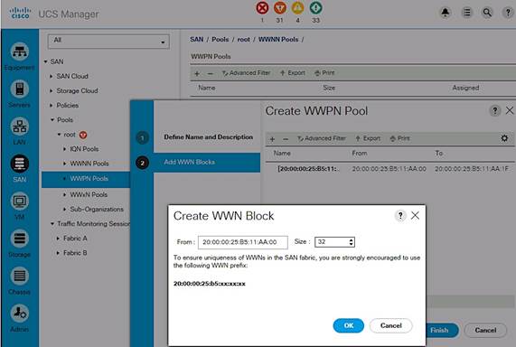The height and width of the screenshot is (347, 516).
Task: Click the minor faults yellow icon
Action: [x=298, y=8]
